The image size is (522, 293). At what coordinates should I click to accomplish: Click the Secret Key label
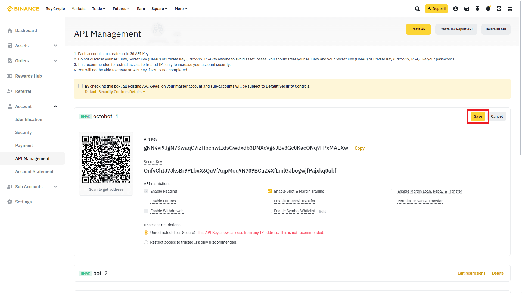tap(153, 162)
